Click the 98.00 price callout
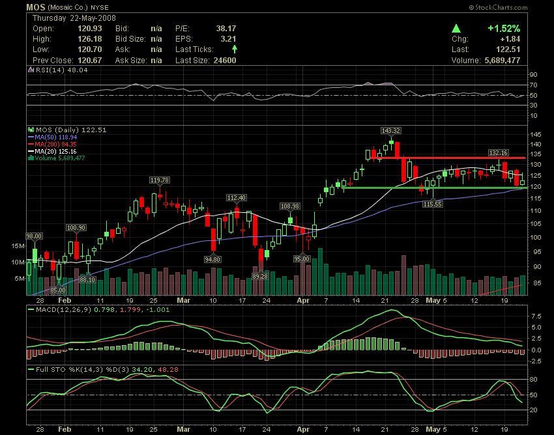Viewport: 554px width, 435px height. (35, 236)
